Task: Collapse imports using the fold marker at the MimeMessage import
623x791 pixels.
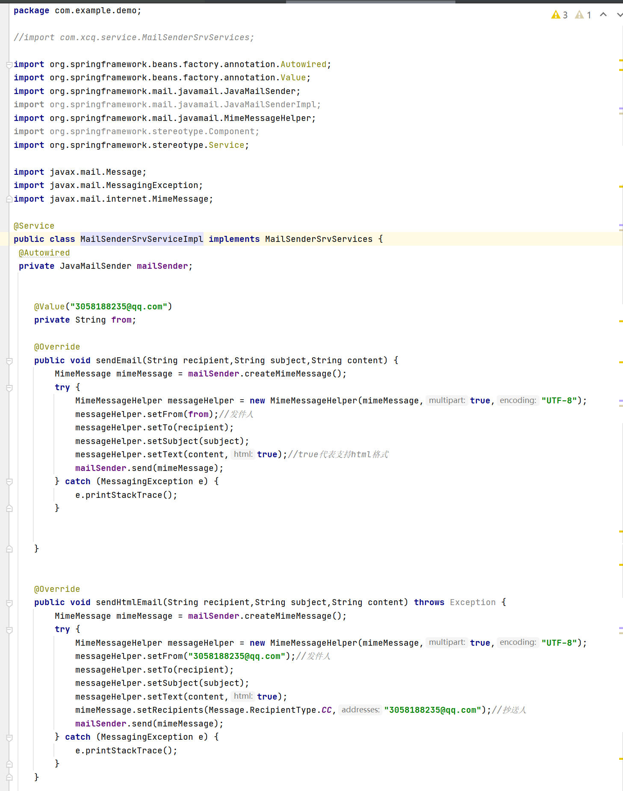Action: [x=9, y=199]
